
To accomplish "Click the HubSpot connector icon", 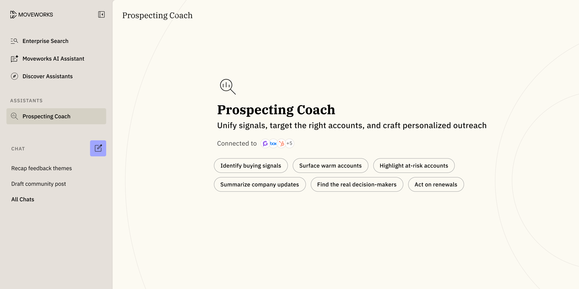I will 281,143.
